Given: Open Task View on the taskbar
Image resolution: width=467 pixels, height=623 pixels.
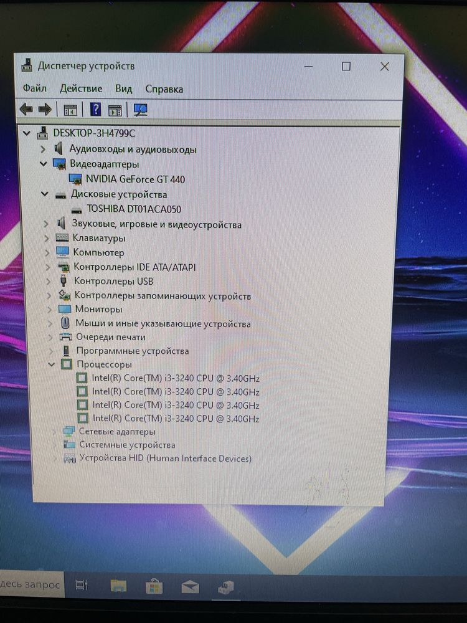Looking at the screenshot, I should pos(82,585).
